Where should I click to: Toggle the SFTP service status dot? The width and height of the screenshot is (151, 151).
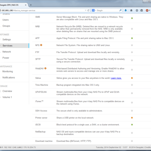(132, 60)
